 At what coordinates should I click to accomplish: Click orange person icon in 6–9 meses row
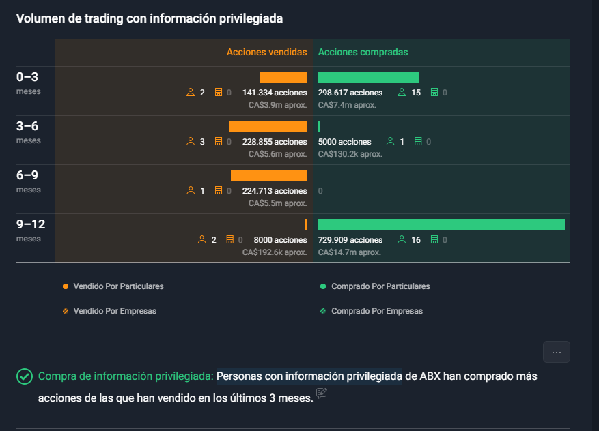pyautogui.click(x=191, y=191)
